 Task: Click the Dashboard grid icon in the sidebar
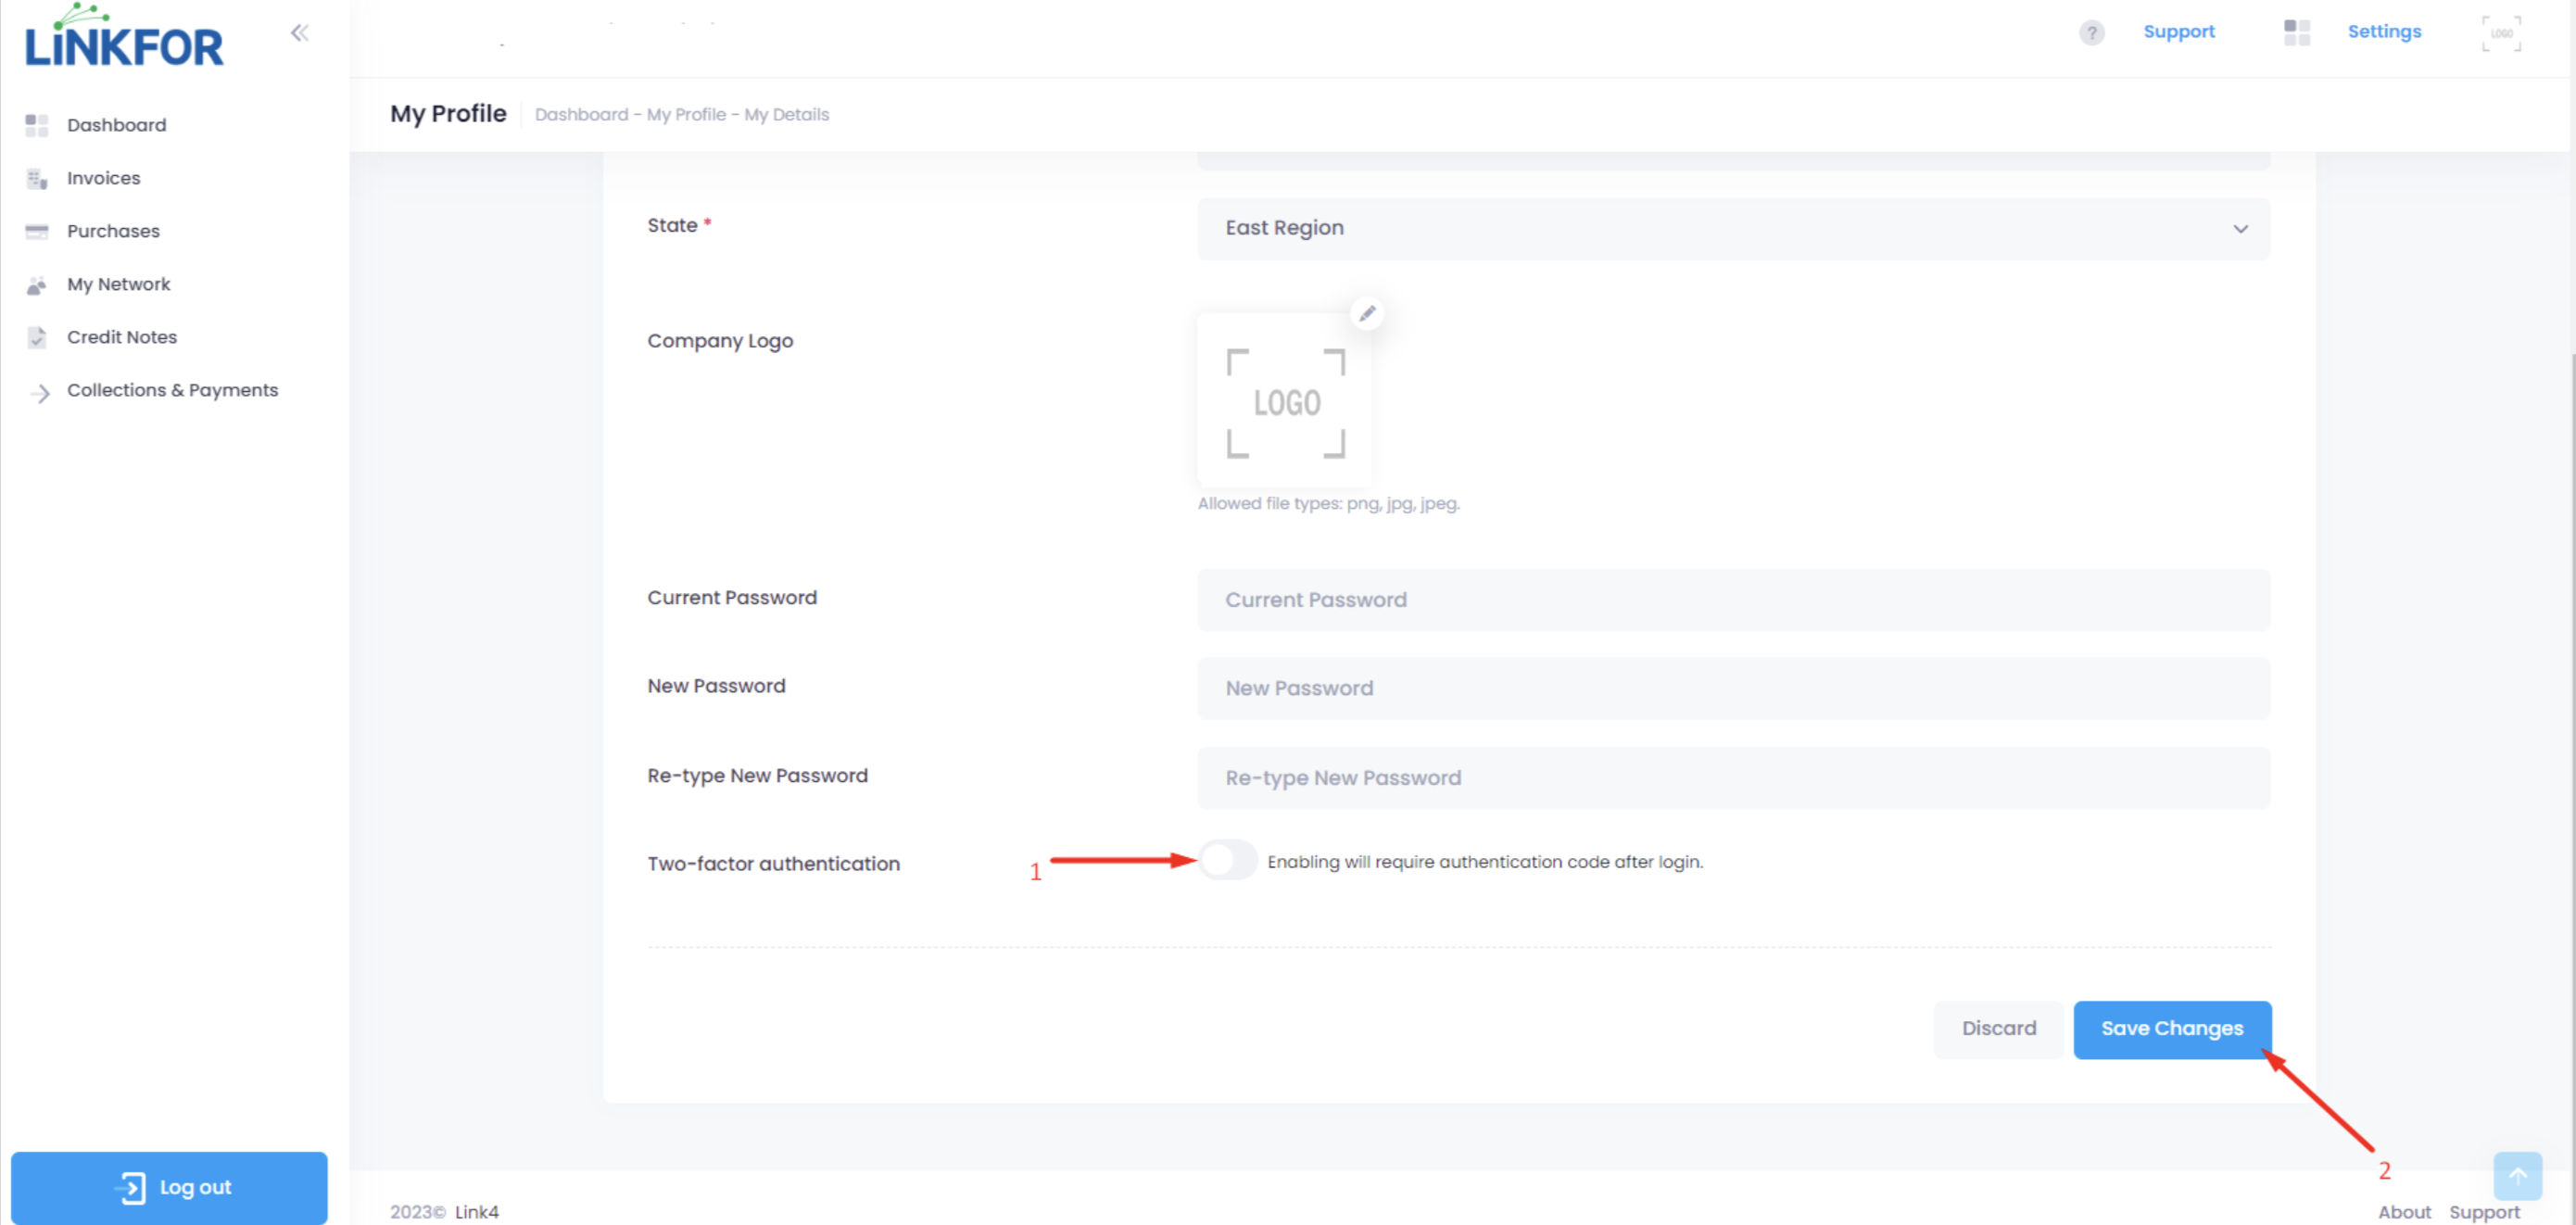37,125
